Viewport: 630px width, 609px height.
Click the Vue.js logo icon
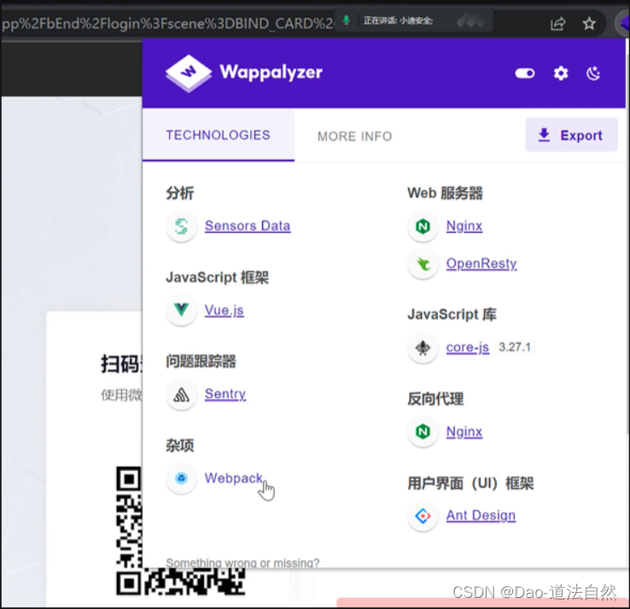click(x=182, y=310)
